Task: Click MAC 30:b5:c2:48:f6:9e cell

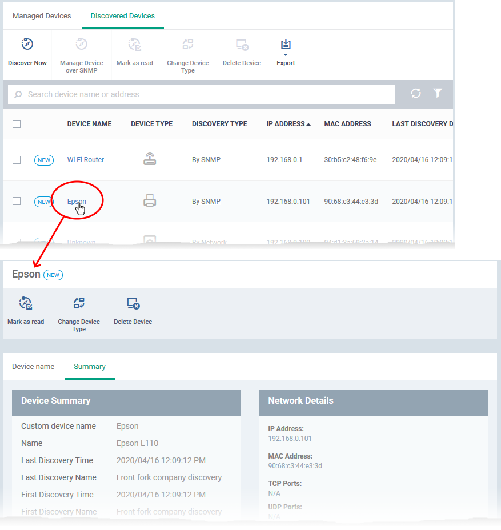Action: click(350, 159)
